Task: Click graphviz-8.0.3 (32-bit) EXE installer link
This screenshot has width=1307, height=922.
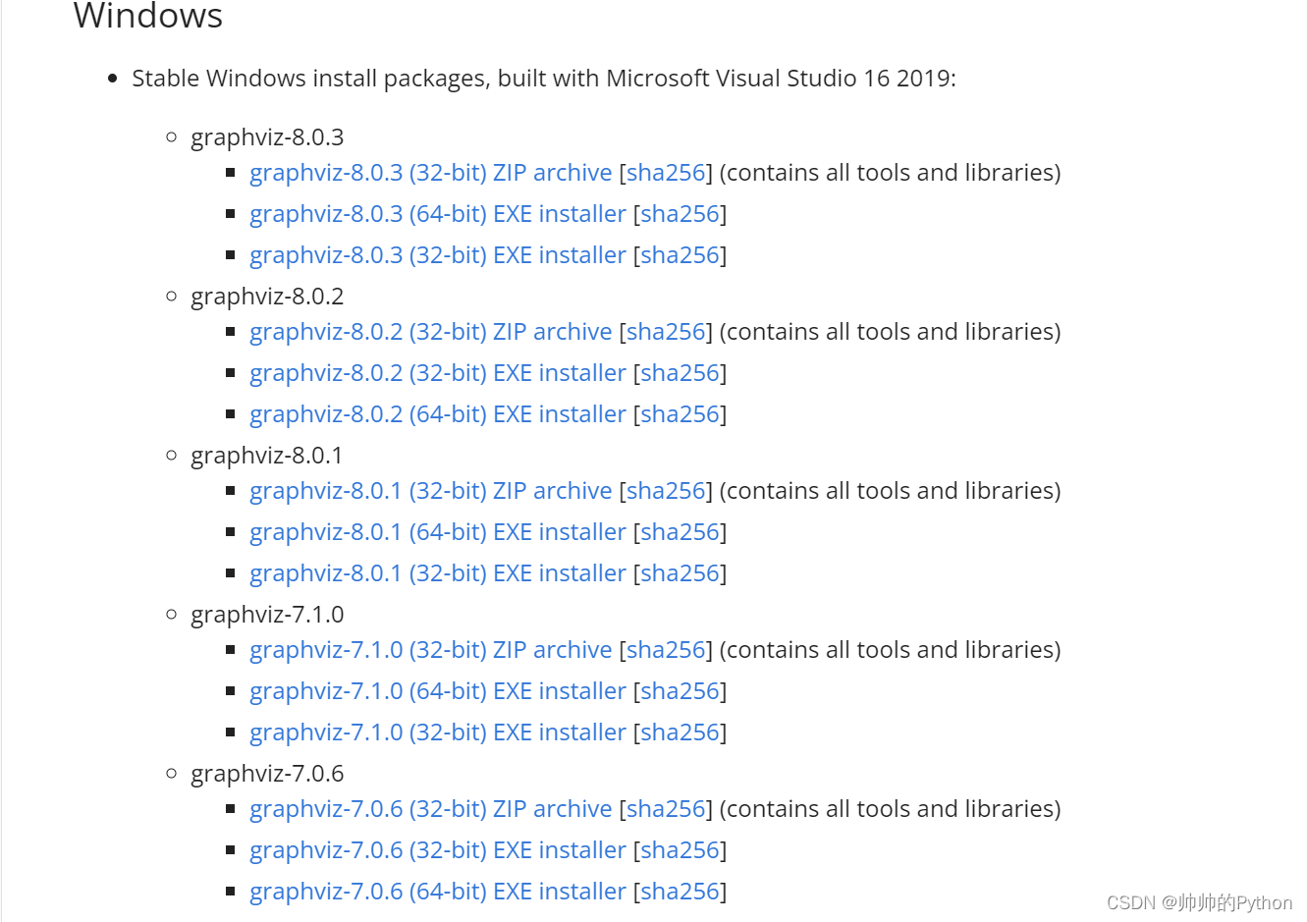Action: (437, 255)
